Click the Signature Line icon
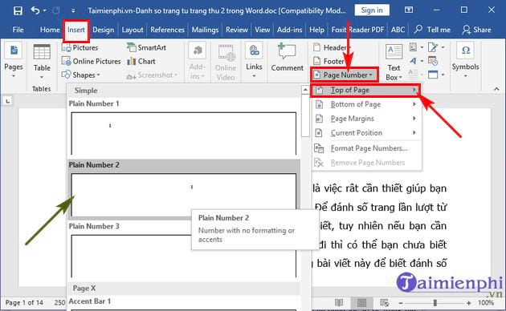Screen dimensions: 506x311 point(435,47)
